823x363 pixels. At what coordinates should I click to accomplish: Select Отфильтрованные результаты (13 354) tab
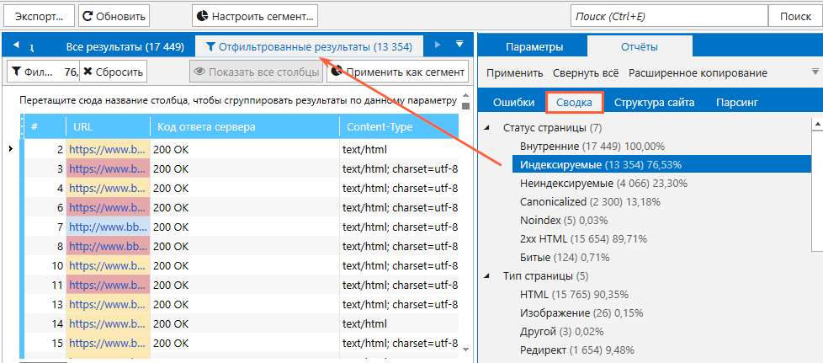pyautogui.click(x=309, y=47)
